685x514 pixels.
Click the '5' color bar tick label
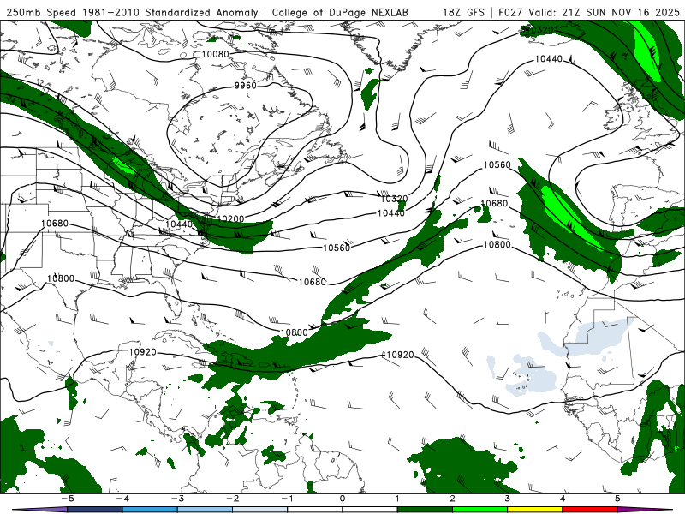click(617, 499)
